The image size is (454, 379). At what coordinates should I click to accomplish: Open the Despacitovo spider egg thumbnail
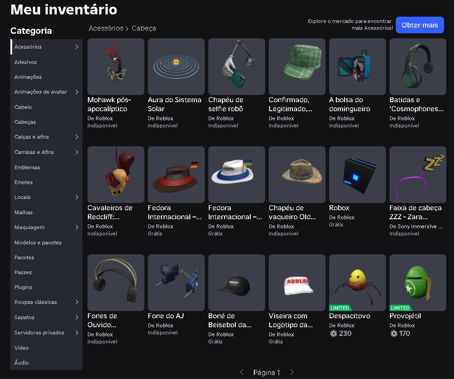point(357,283)
